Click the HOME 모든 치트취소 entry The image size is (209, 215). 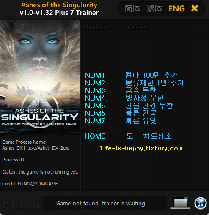click(128, 136)
